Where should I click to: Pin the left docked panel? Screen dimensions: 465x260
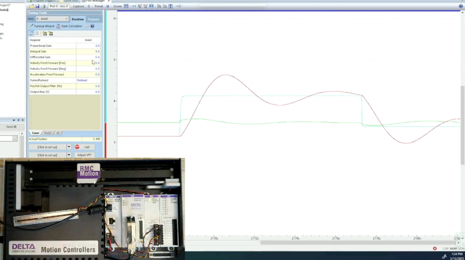click(18, 120)
